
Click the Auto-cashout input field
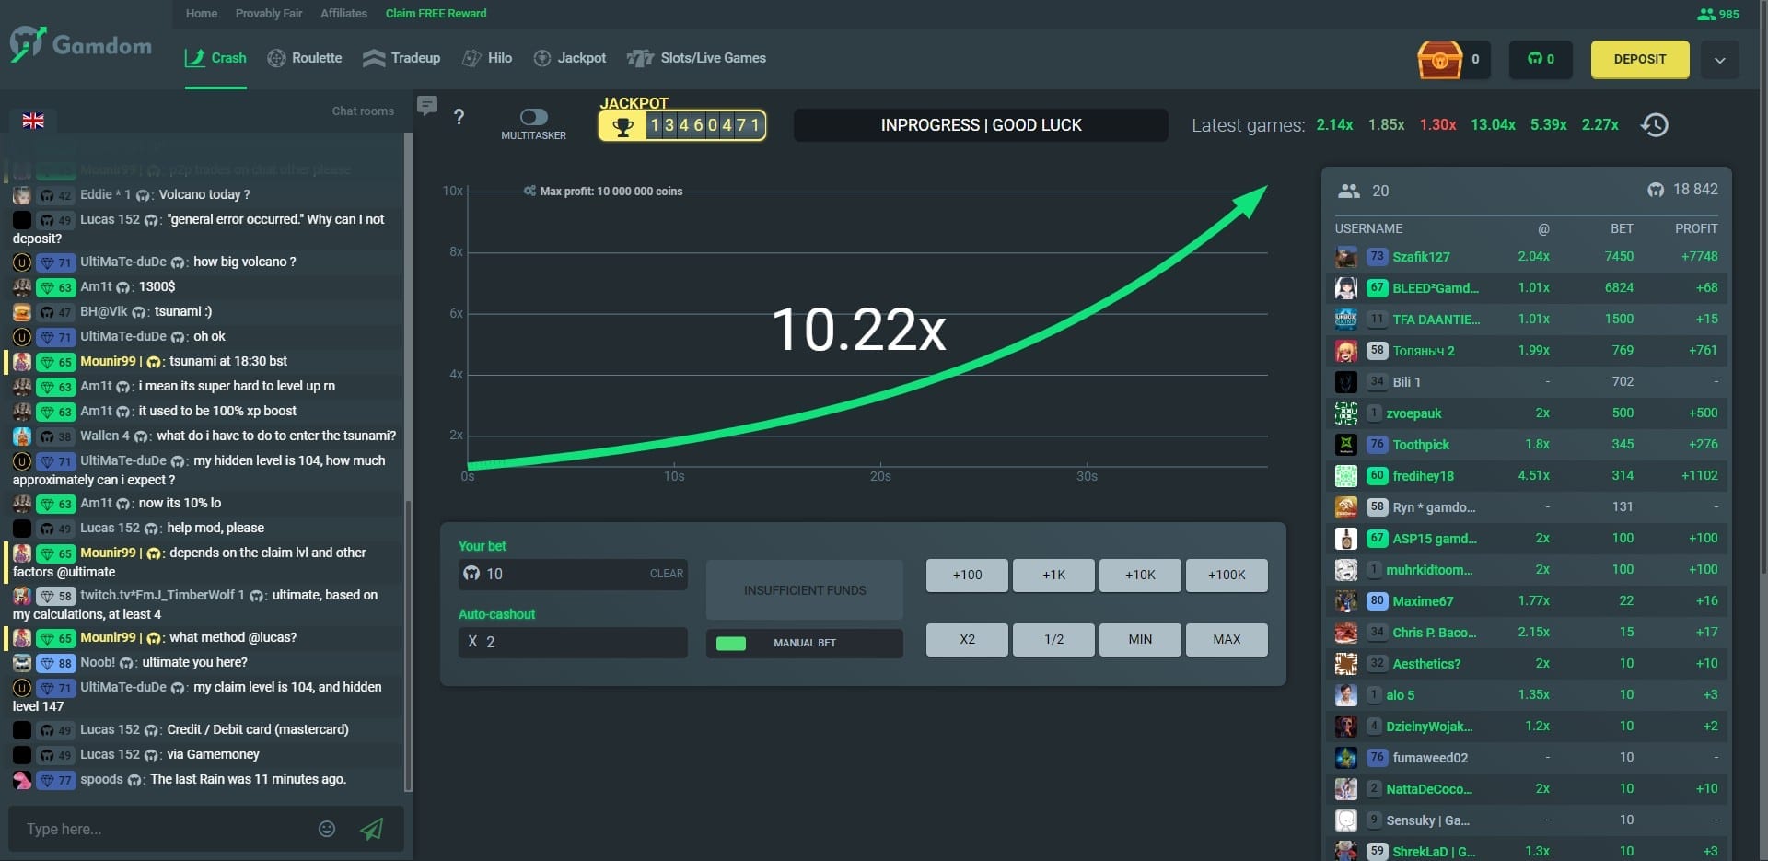click(x=572, y=643)
